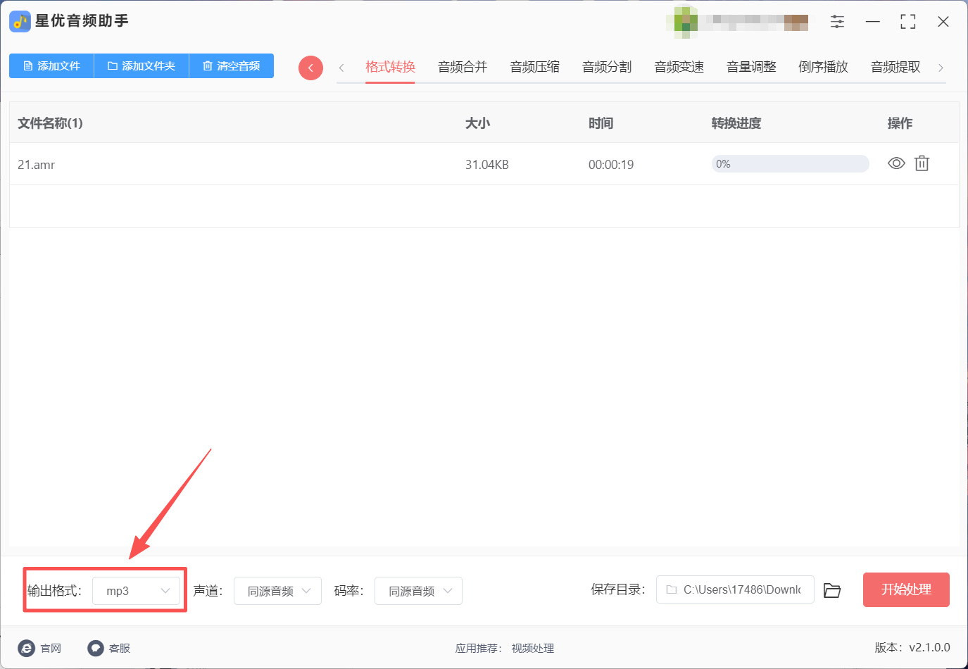Open the 视频处理 recommended app link
Viewport: 968px width, 669px height.
[x=533, y=649]
